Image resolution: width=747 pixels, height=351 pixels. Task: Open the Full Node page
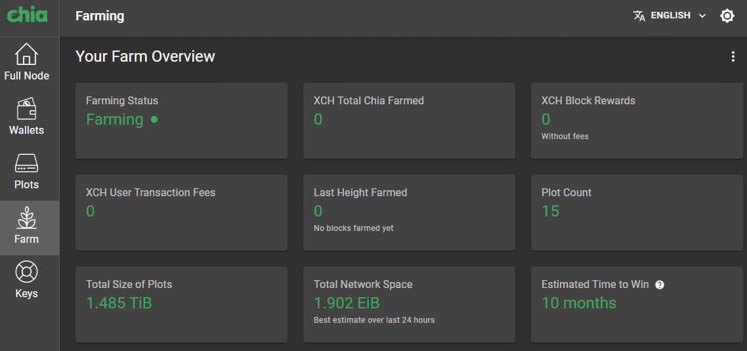26,62
